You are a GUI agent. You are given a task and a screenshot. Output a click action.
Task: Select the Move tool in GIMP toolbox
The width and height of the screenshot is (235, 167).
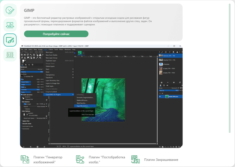22,55
